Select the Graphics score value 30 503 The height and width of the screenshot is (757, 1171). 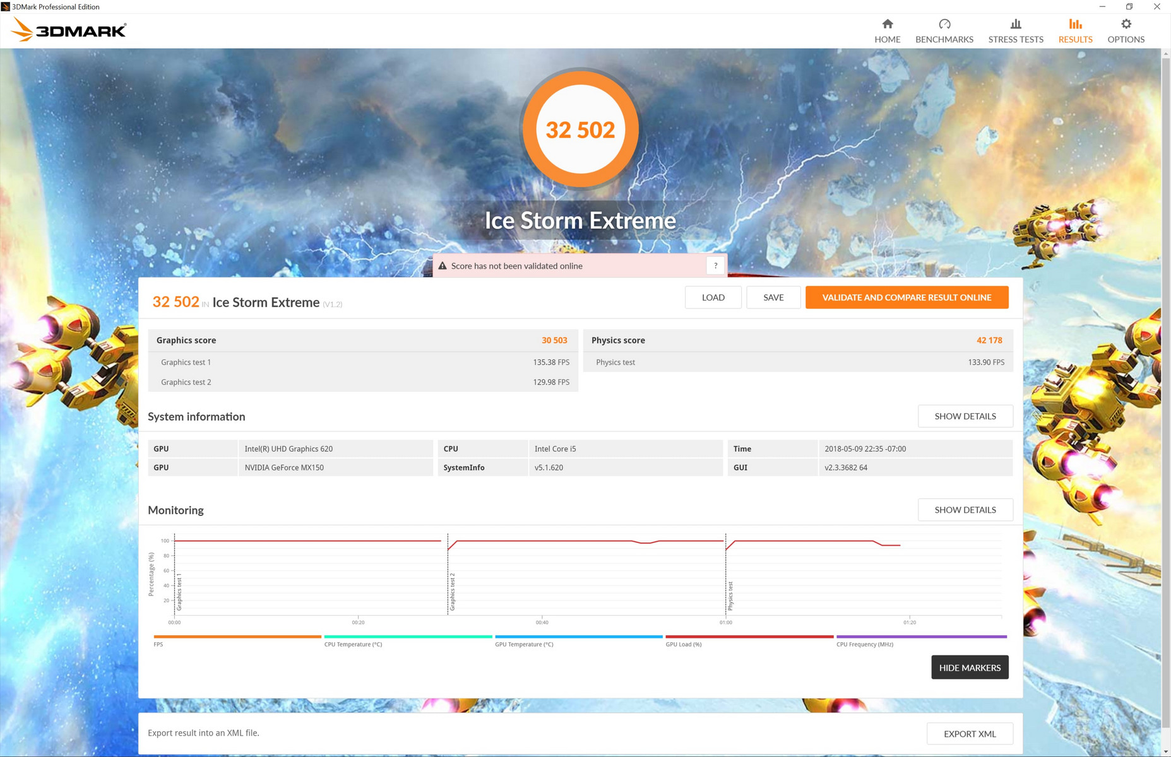(x=554, y=340)
